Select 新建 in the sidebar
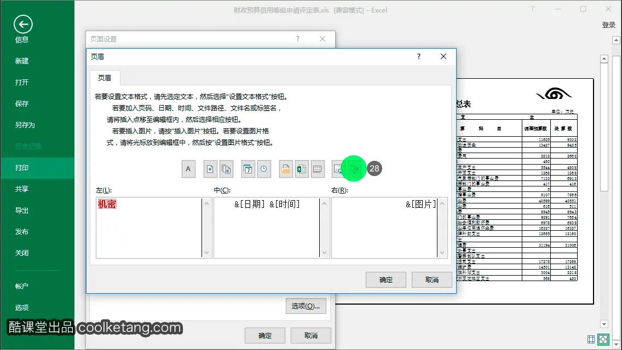The image size is (622, 350). (x=22, y=61)
